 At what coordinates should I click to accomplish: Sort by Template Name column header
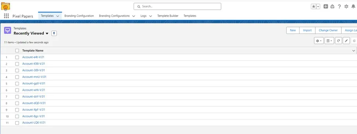(33, 51)
